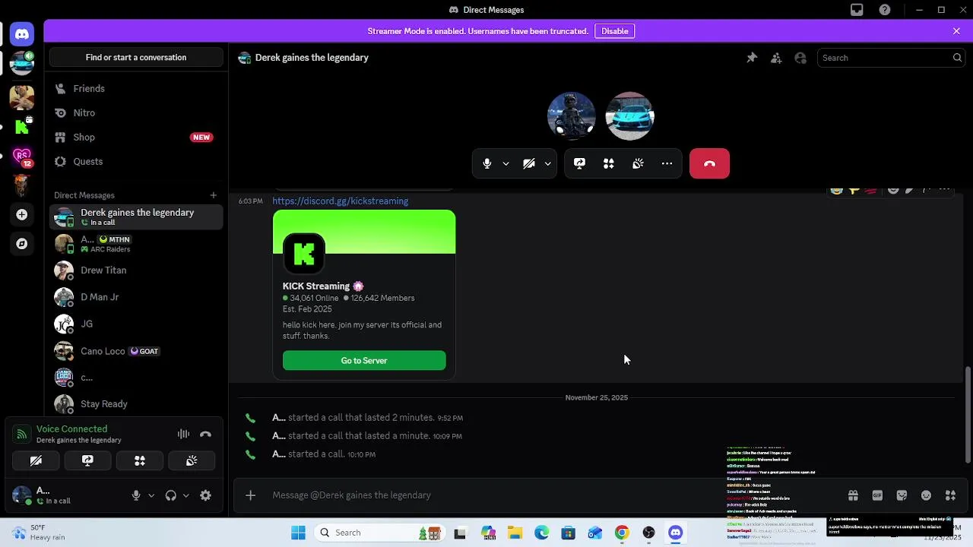Open input device dropdown in user panel
This screenshot has width=973, height=547.
point(151,495)
